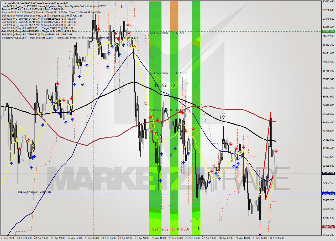Click the 'I I I 64821.18' wave label

[162, 85]
